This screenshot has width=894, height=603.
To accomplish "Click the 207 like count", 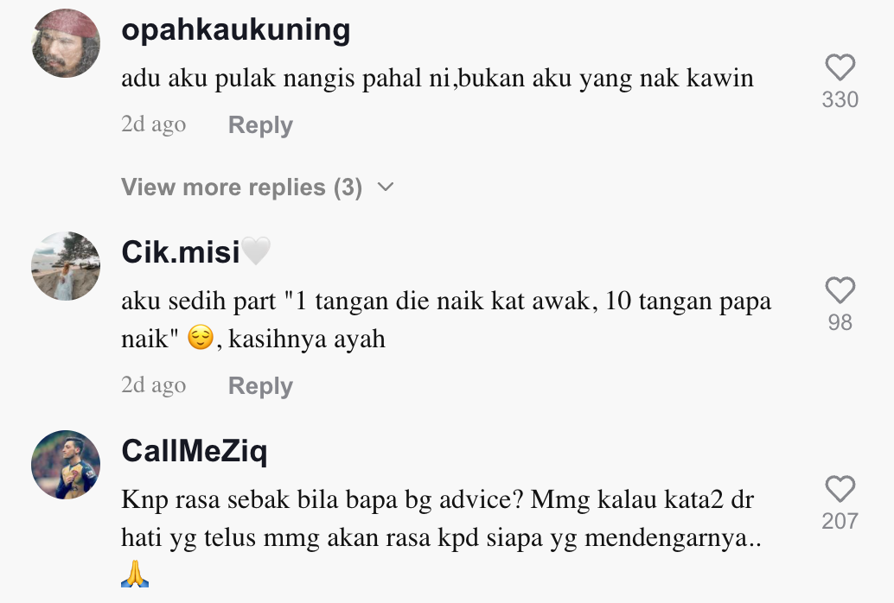I will point(840,521).
